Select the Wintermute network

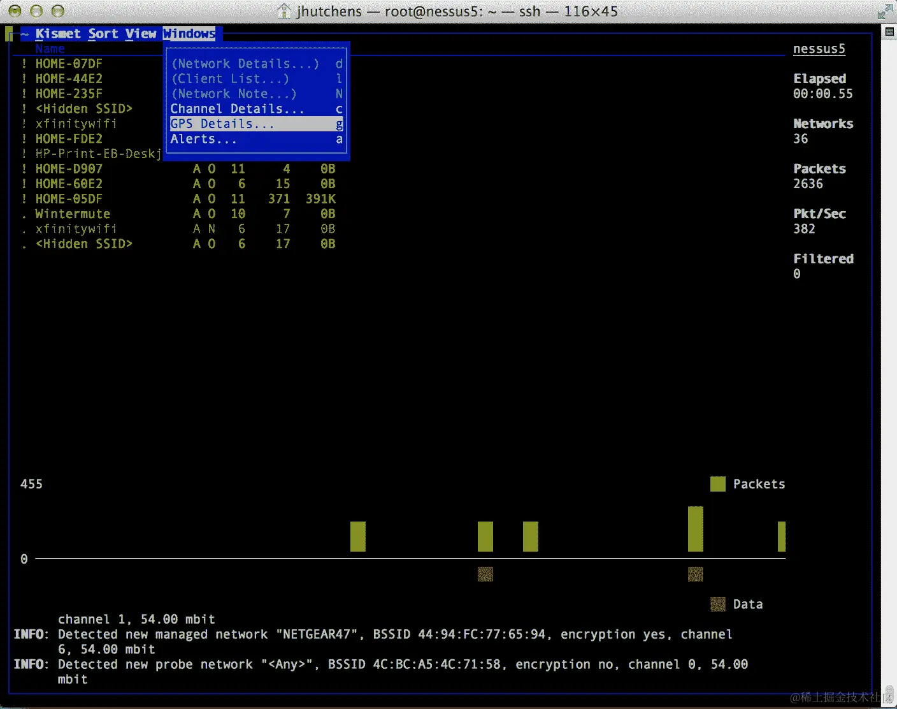point(178,214)
